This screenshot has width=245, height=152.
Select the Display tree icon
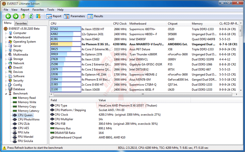(x=10, y=50)
